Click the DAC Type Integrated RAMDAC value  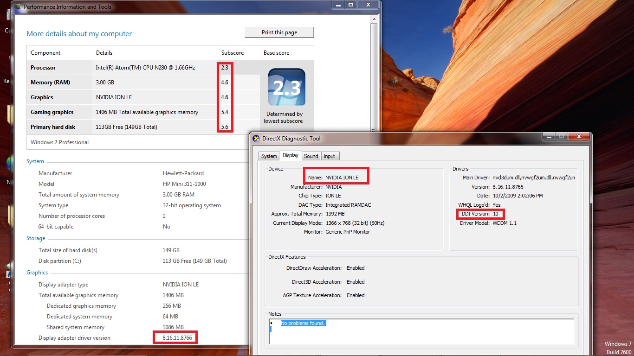(348, 205)
